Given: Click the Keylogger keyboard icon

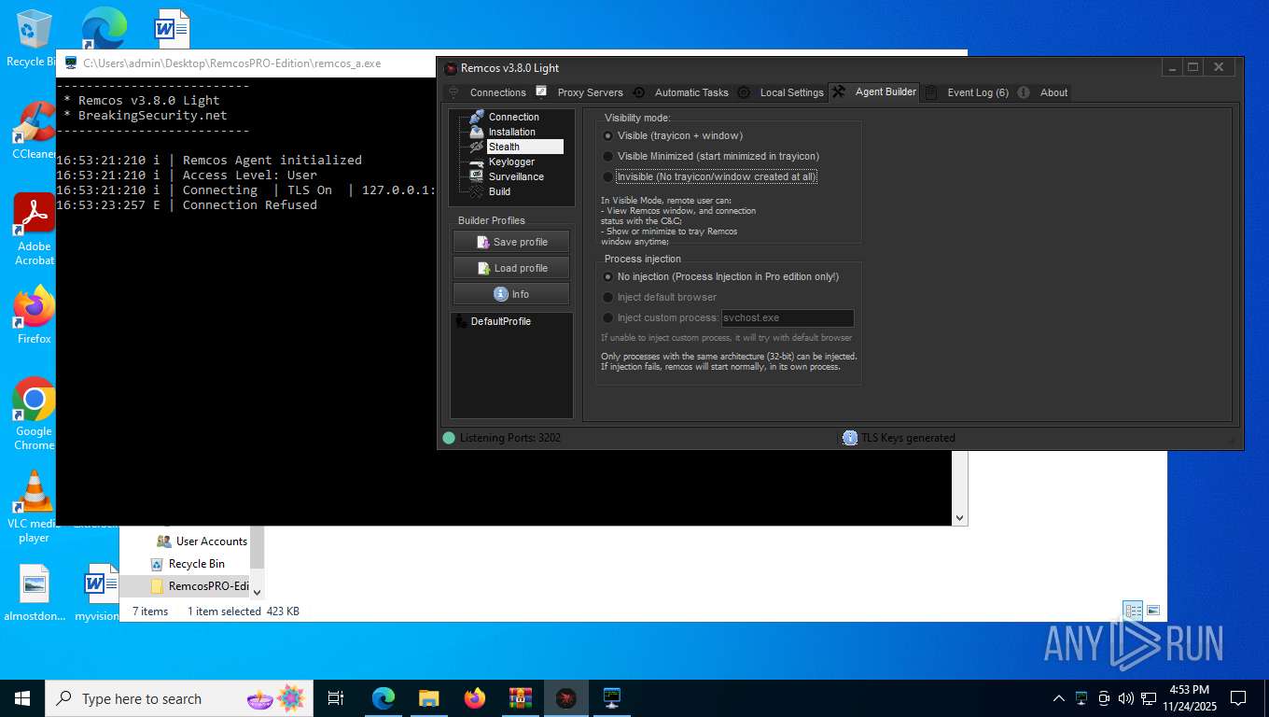Looking at the screenshot, I should tap(476, 162).
